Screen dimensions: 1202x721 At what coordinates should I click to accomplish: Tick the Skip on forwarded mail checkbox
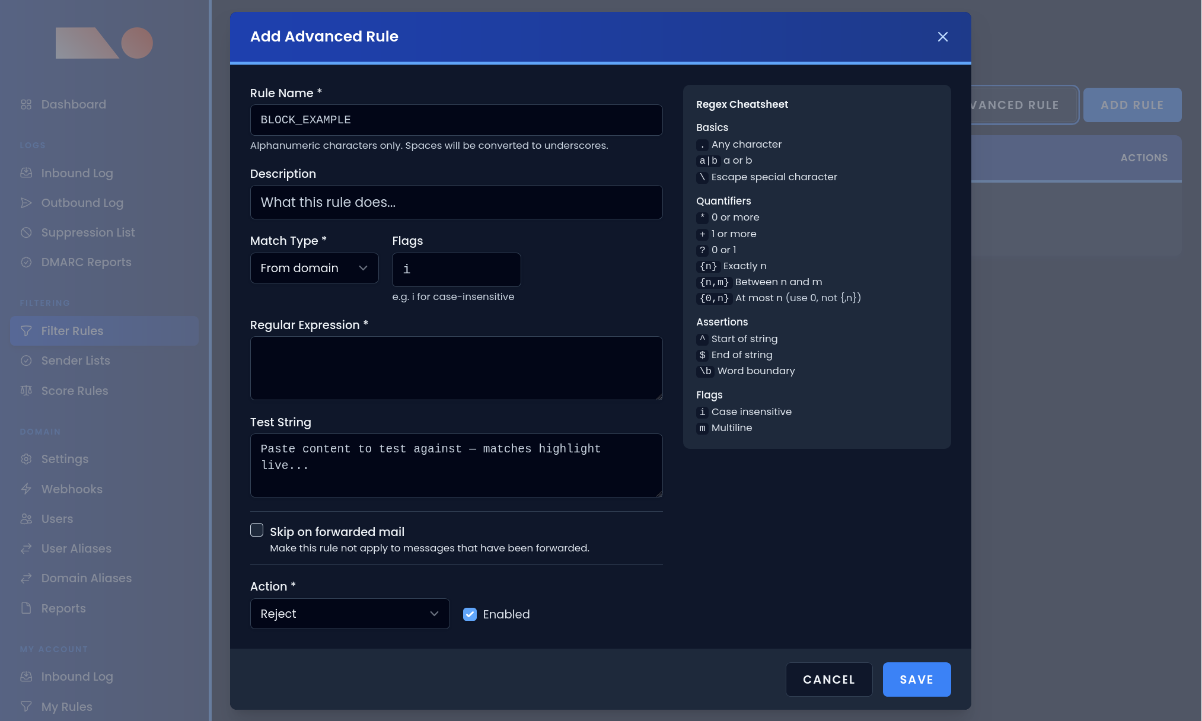(x=257, y=530)
